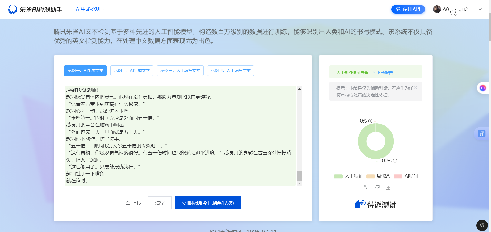
Task: Click the page vertical scrollbar thumb
Action: 490,27
